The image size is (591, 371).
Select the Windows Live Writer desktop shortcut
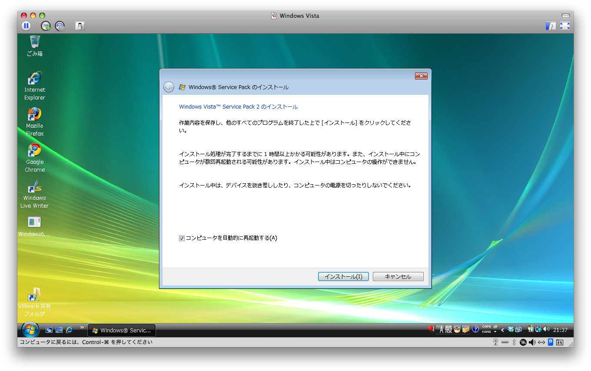35,194
